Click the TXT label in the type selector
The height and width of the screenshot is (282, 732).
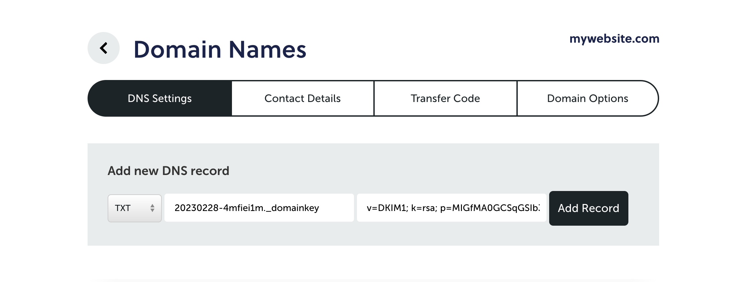(123, 208)
